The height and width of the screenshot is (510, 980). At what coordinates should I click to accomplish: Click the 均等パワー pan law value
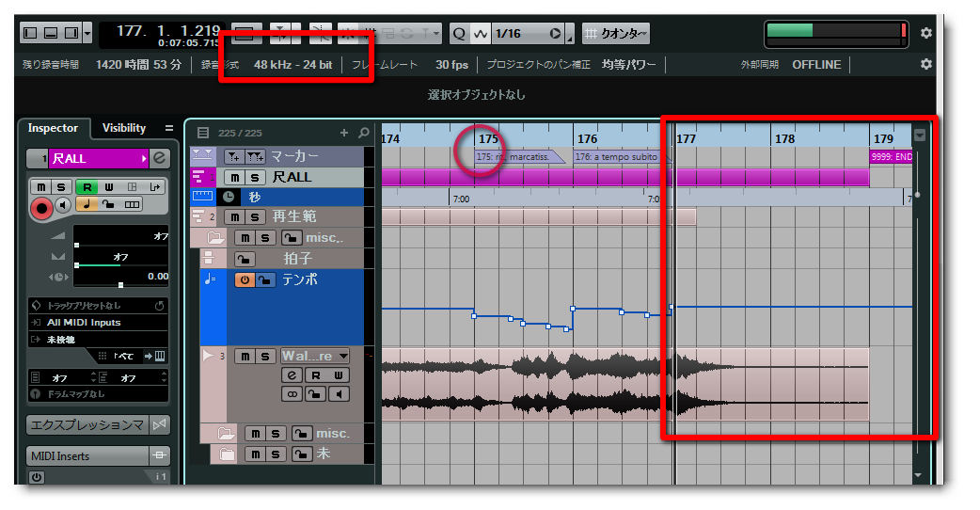click(629, 65)
